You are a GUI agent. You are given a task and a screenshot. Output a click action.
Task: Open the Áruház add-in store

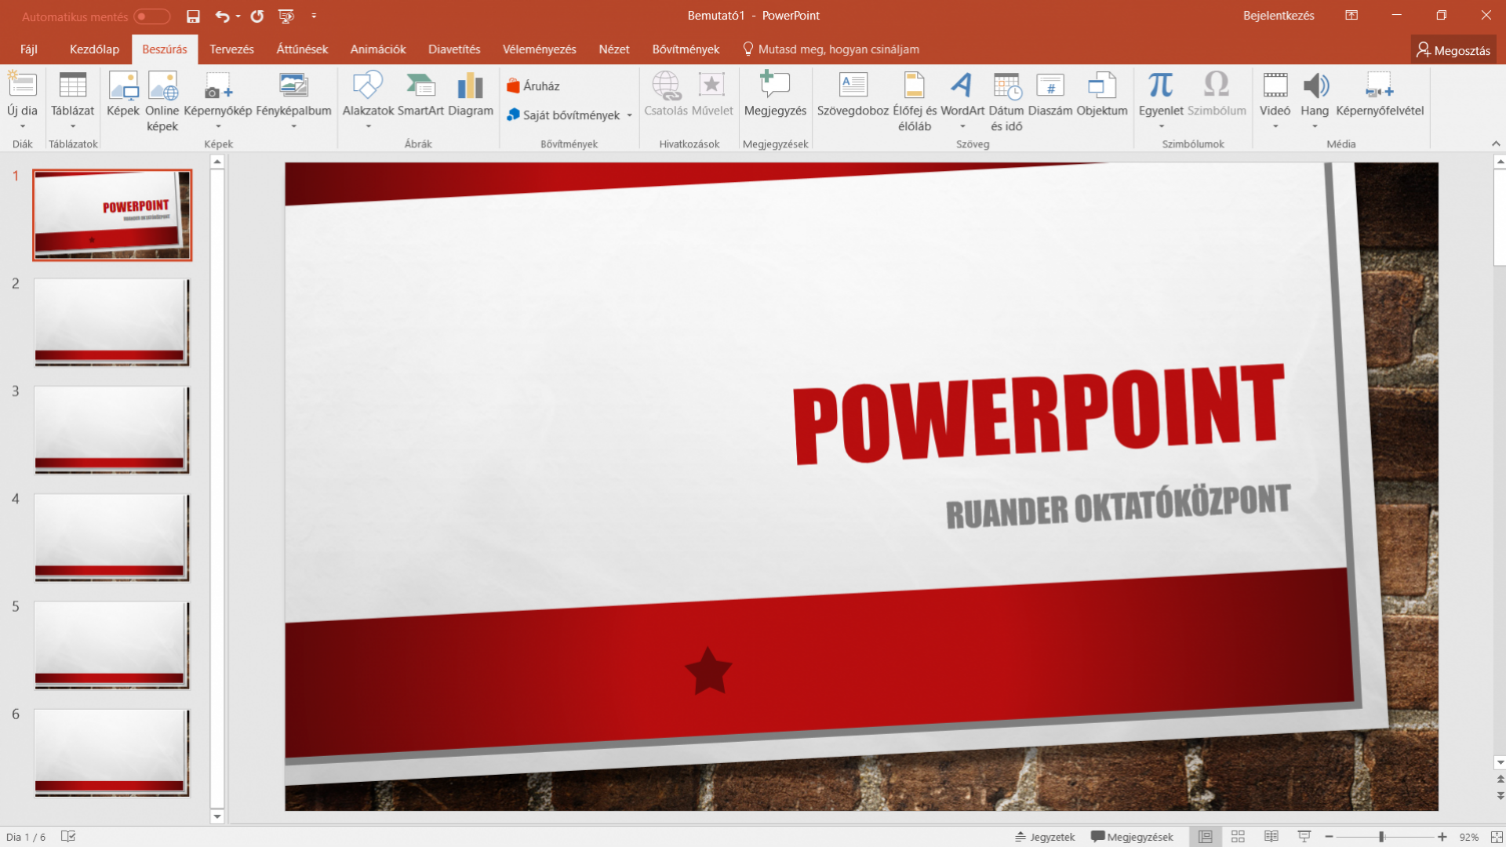pyautogui.click(x=533, y=85)
